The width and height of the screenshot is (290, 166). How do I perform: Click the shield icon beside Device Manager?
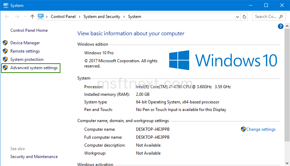pyautogui.click(x=5, y=43)
